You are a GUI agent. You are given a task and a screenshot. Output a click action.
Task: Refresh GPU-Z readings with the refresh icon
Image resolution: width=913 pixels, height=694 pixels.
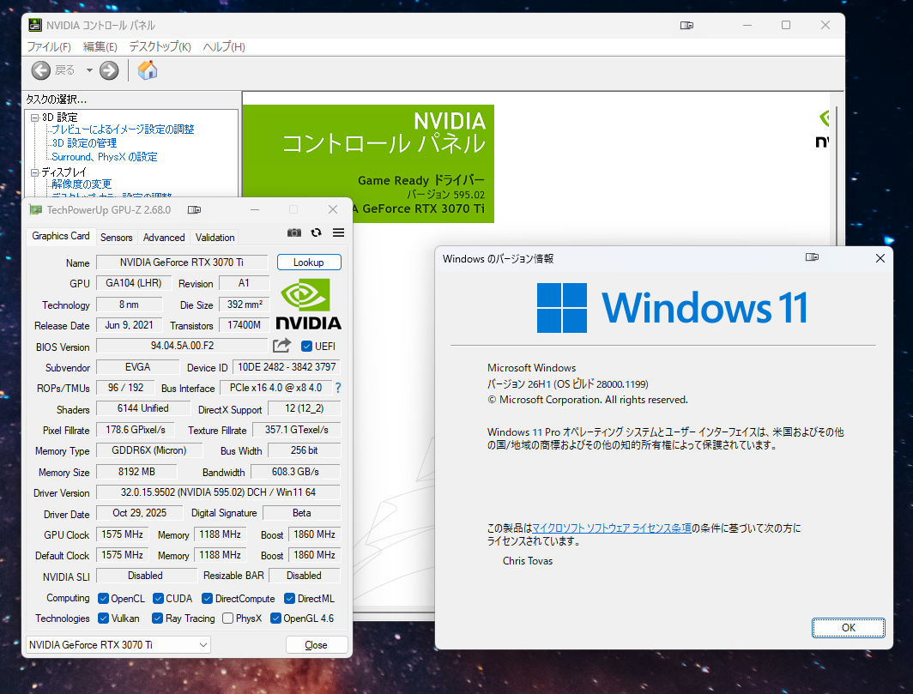point(316,232)
